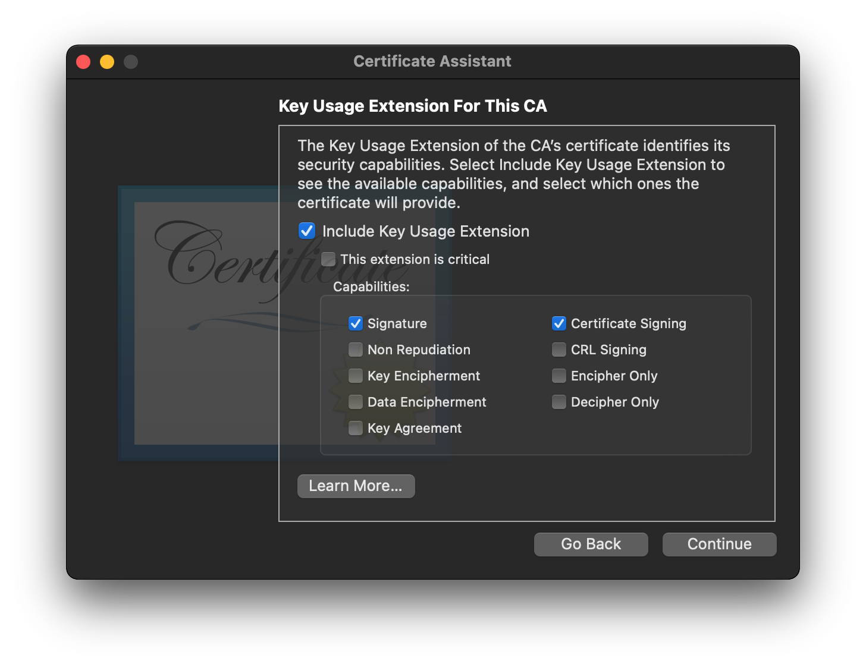Uncheck the Signature capability
Viewport: 866px width, 667px height.
[x=356, y=323]
